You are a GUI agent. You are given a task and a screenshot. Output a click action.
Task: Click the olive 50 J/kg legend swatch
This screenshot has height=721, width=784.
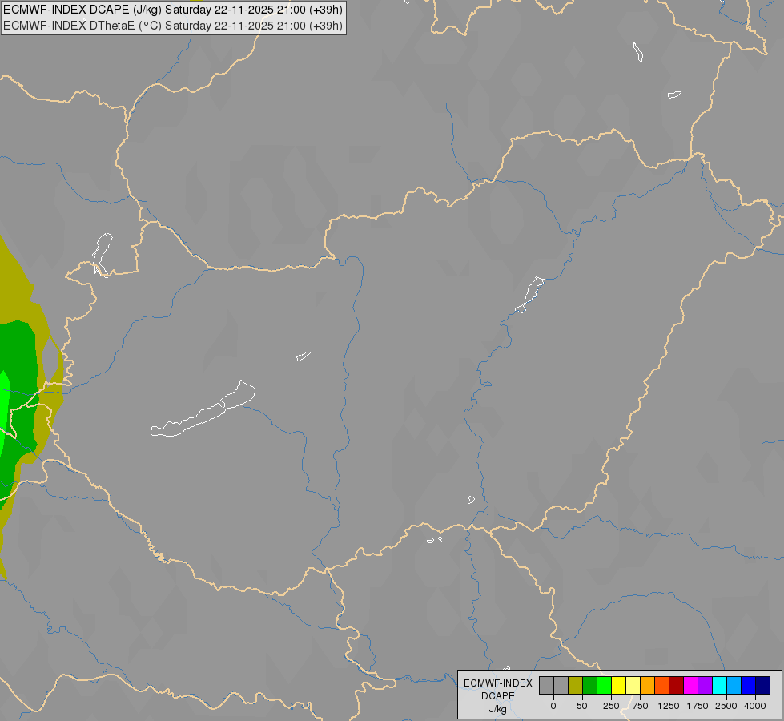(576, 686)
